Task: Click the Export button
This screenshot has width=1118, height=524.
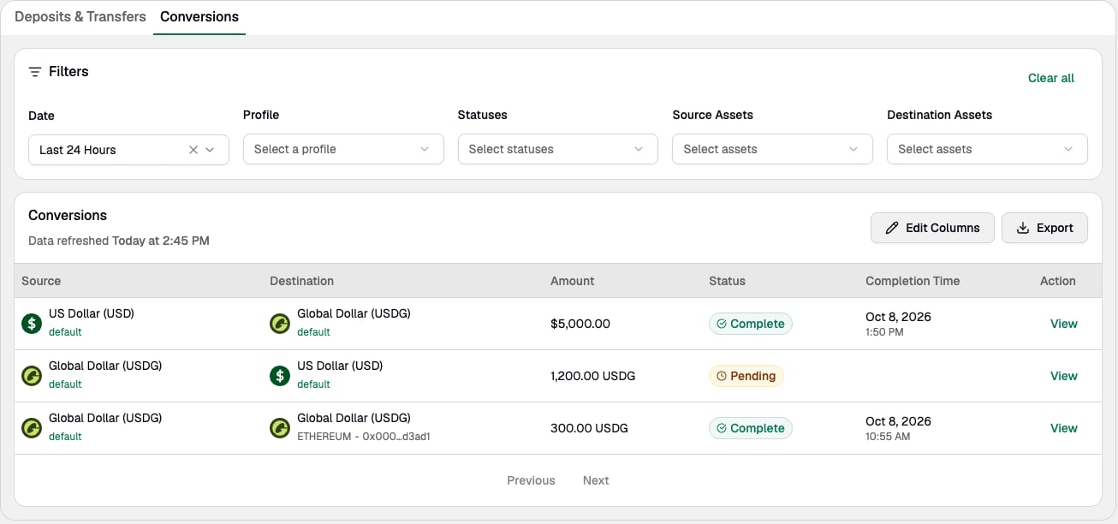Action: point(1044,228)
